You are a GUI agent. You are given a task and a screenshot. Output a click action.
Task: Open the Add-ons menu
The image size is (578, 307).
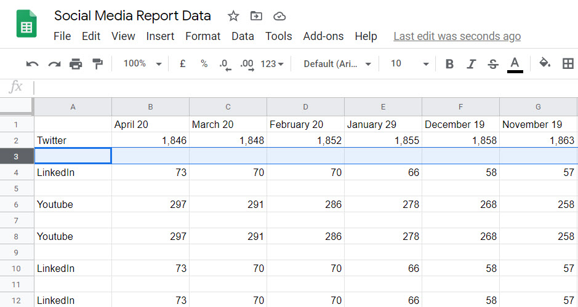[x=323, y=36]
